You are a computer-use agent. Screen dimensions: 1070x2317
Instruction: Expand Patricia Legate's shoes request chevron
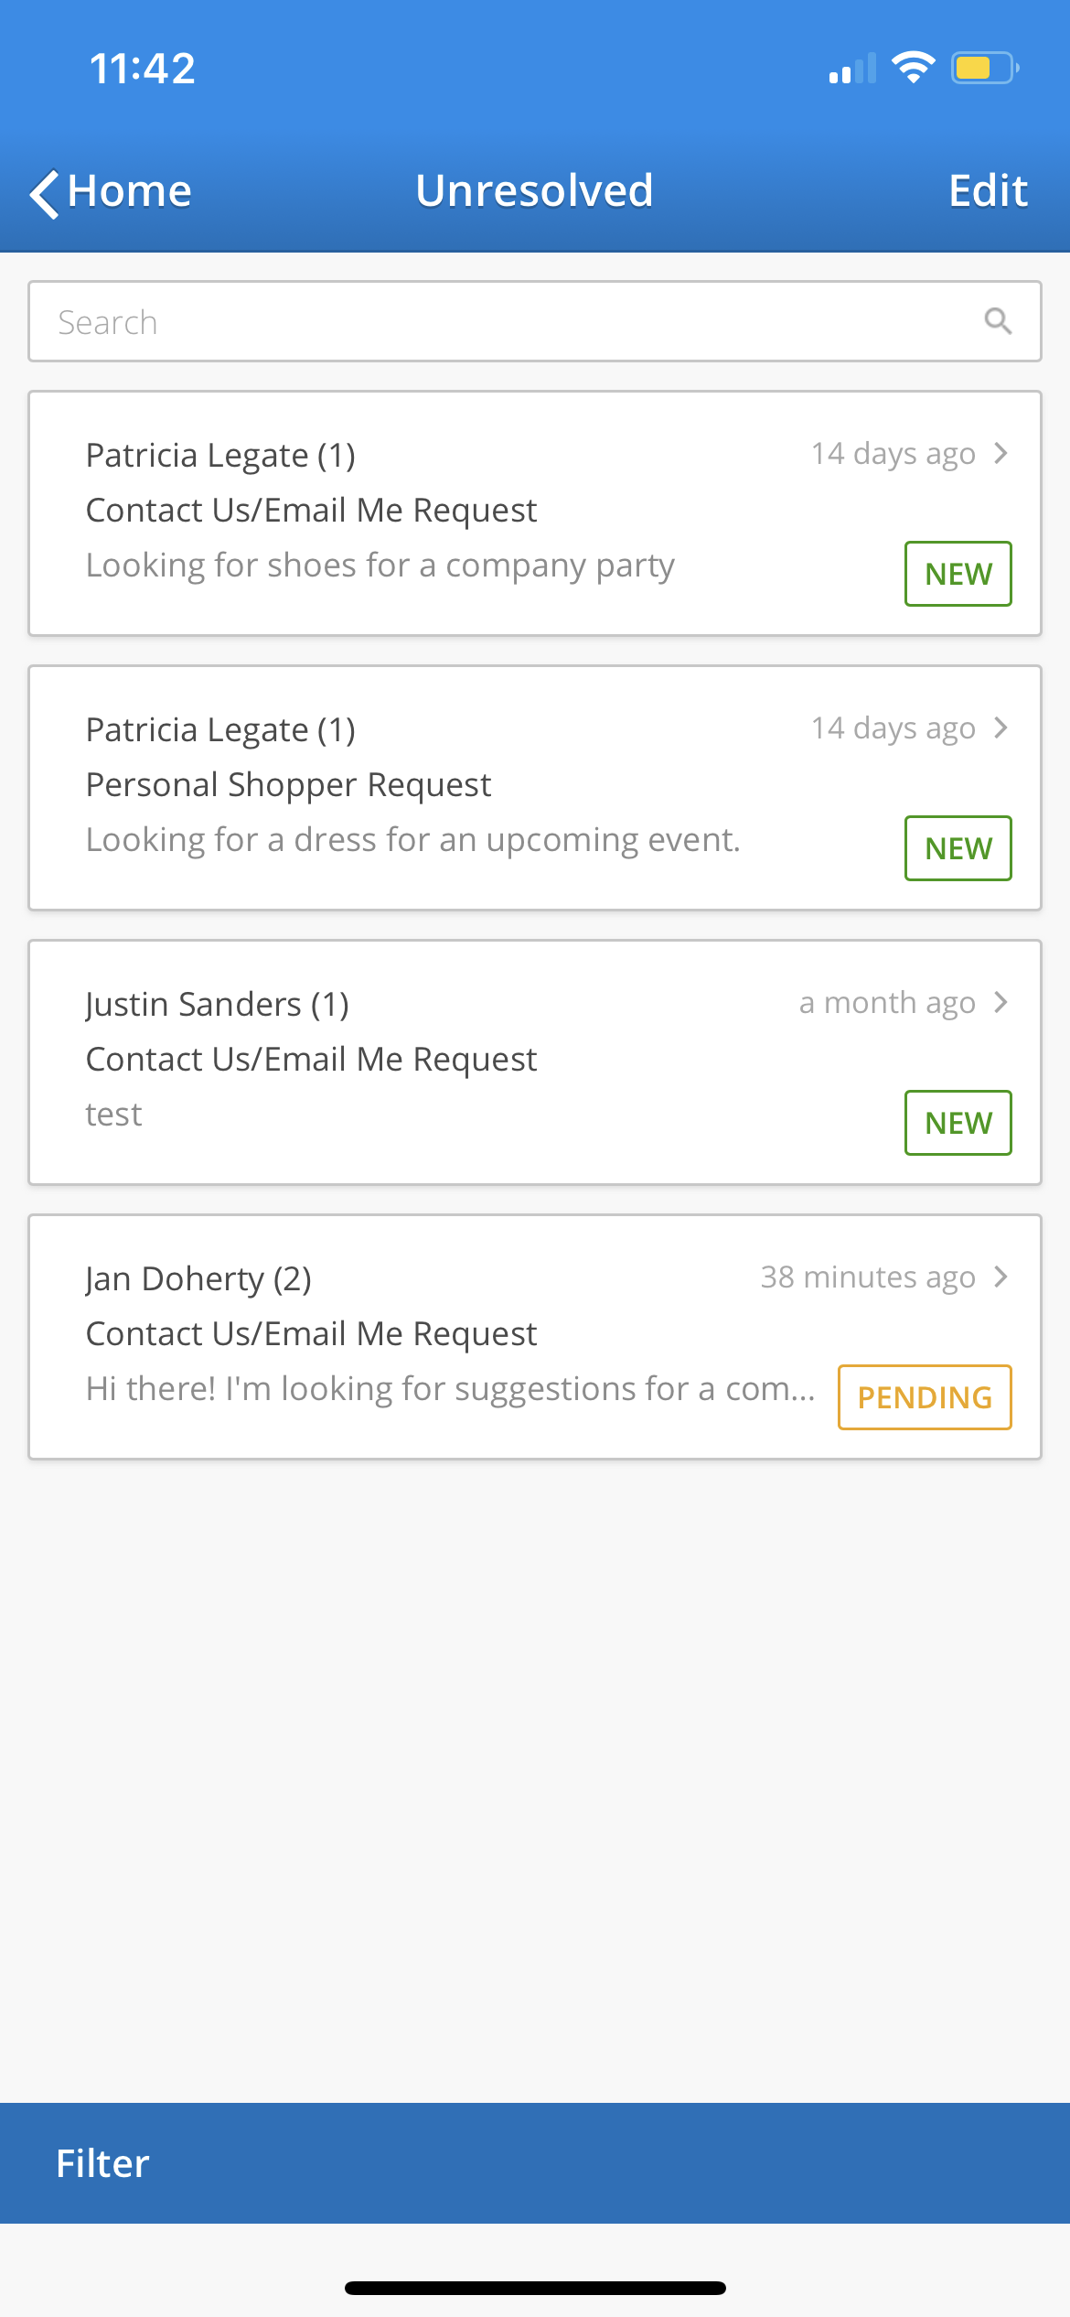coord(1001,454)
